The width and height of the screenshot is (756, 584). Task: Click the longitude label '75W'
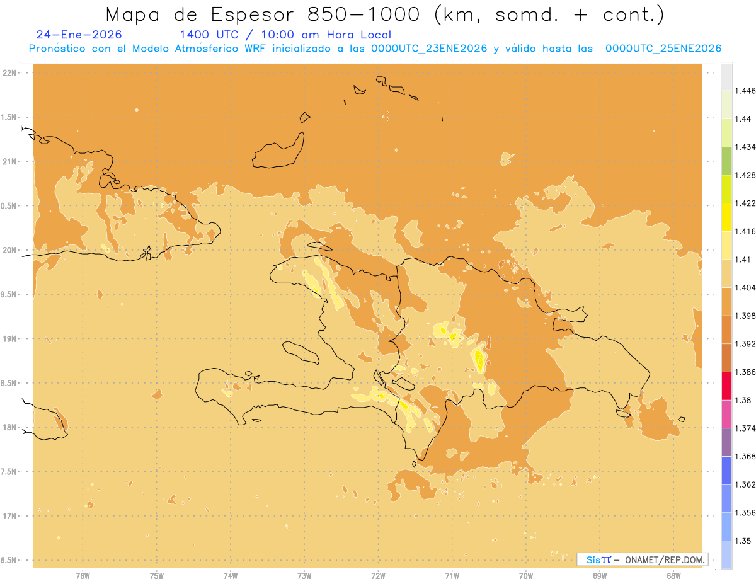point(157,576)
